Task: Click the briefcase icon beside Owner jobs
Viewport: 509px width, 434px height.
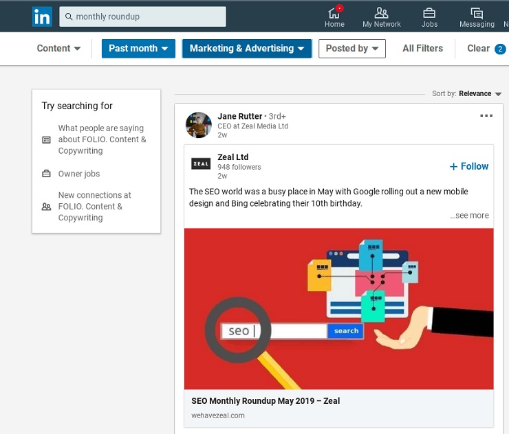Action: (46, 174)
